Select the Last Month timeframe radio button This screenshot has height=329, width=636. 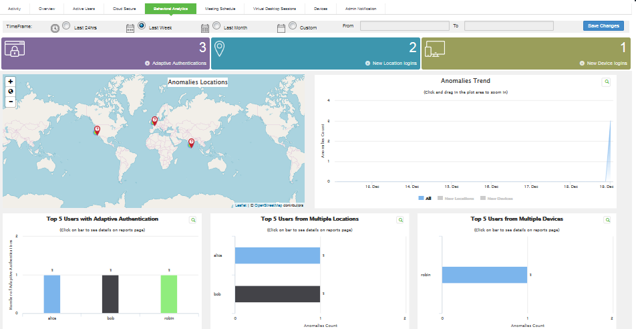(x=216, y=26)
